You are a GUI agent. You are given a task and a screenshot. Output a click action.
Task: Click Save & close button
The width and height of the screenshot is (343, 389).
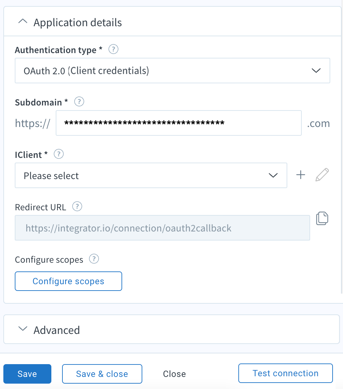102,374
